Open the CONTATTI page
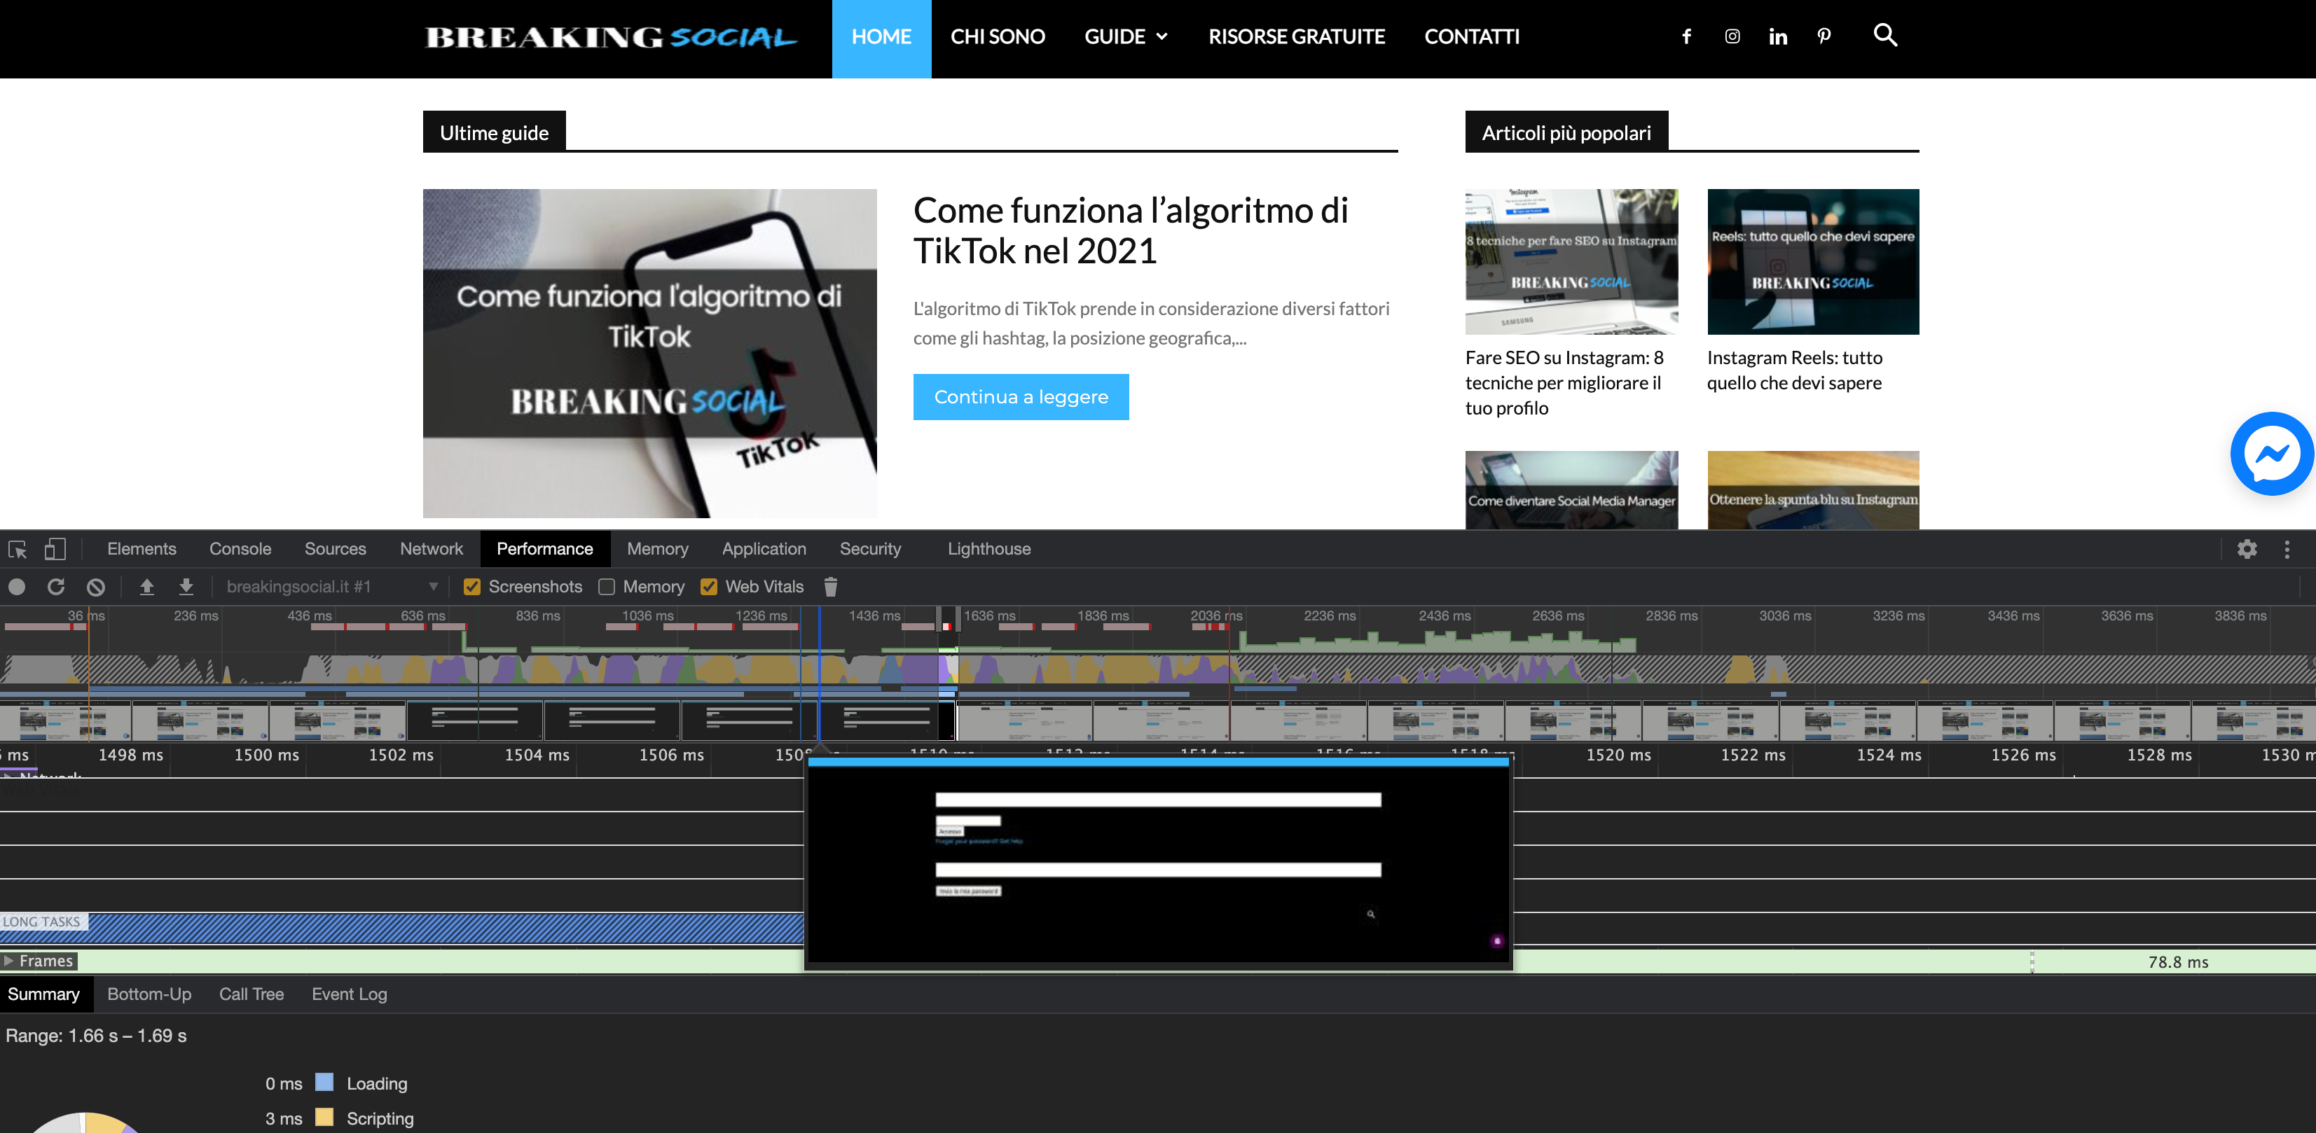The image size is (2316, 1133). click(x=1472, y=37)
